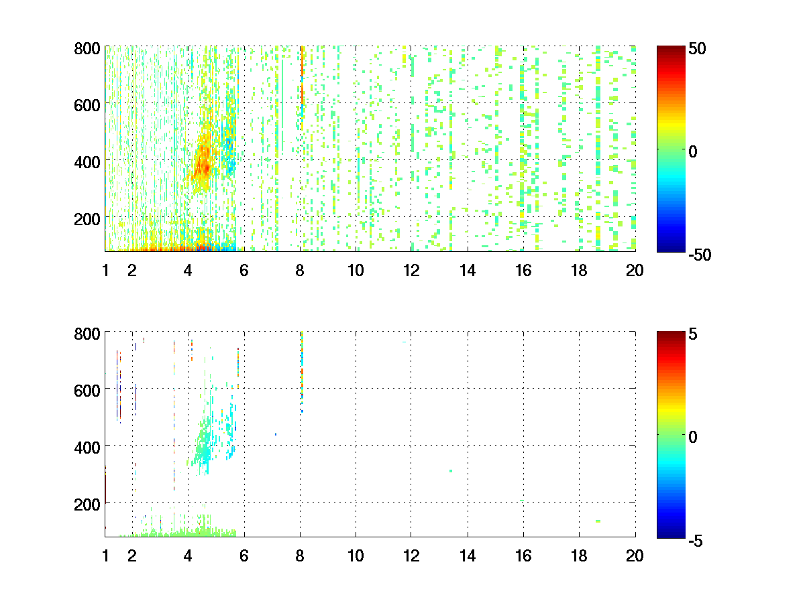Click the upper plot's x-axis tick 1
This screenshot has width=805, height=603.
[x=105, y=271]
